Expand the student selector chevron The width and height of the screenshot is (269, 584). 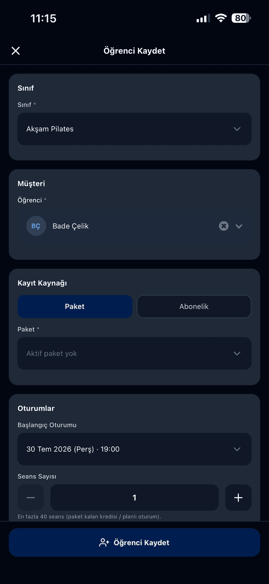pos(239,226)
